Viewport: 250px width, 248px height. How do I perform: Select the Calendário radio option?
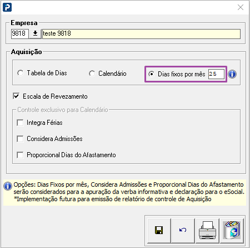[92, 74]
